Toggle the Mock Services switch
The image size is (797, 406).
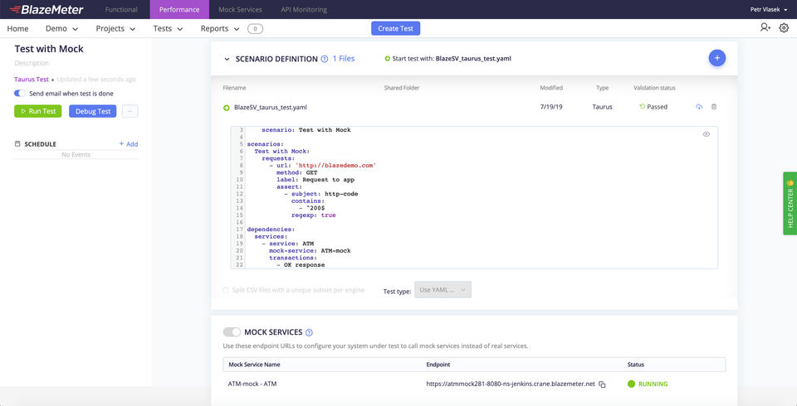[x=232, y=332]
